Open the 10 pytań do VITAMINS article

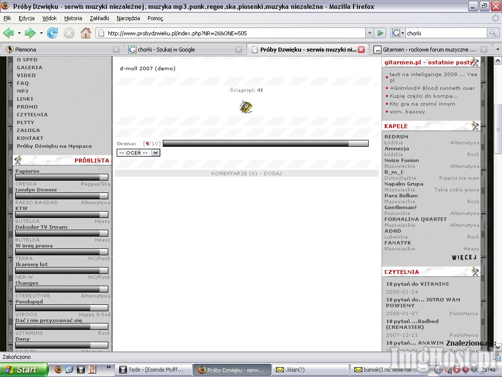tap(418, 284)
